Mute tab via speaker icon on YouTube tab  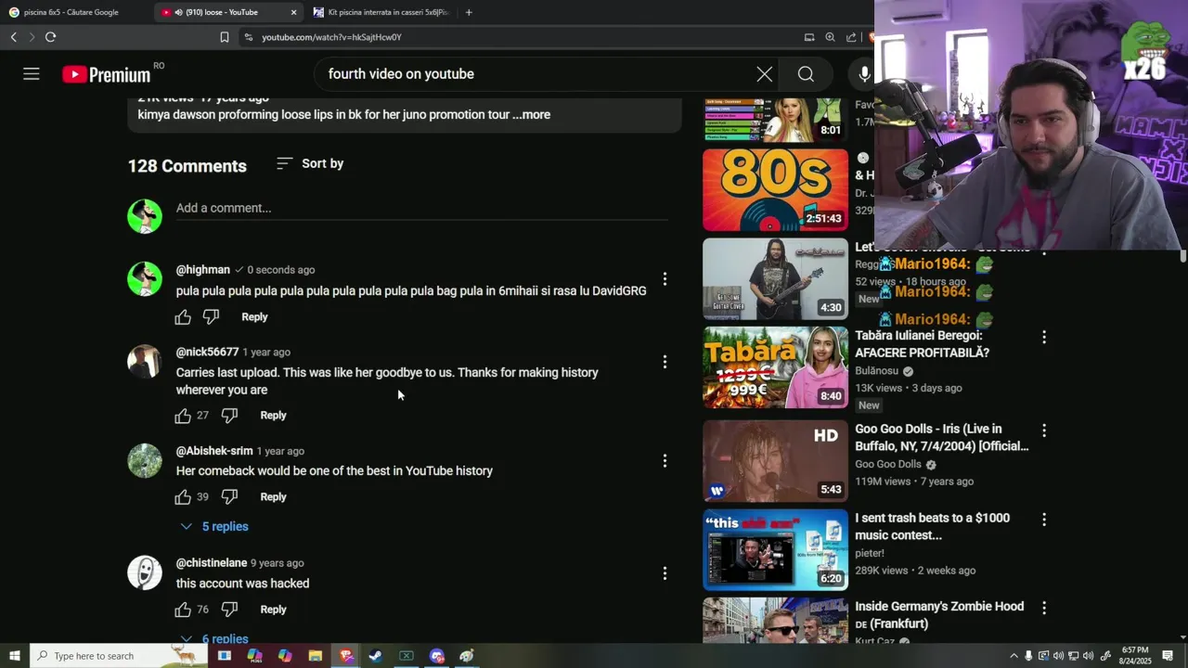pos(178,12)
